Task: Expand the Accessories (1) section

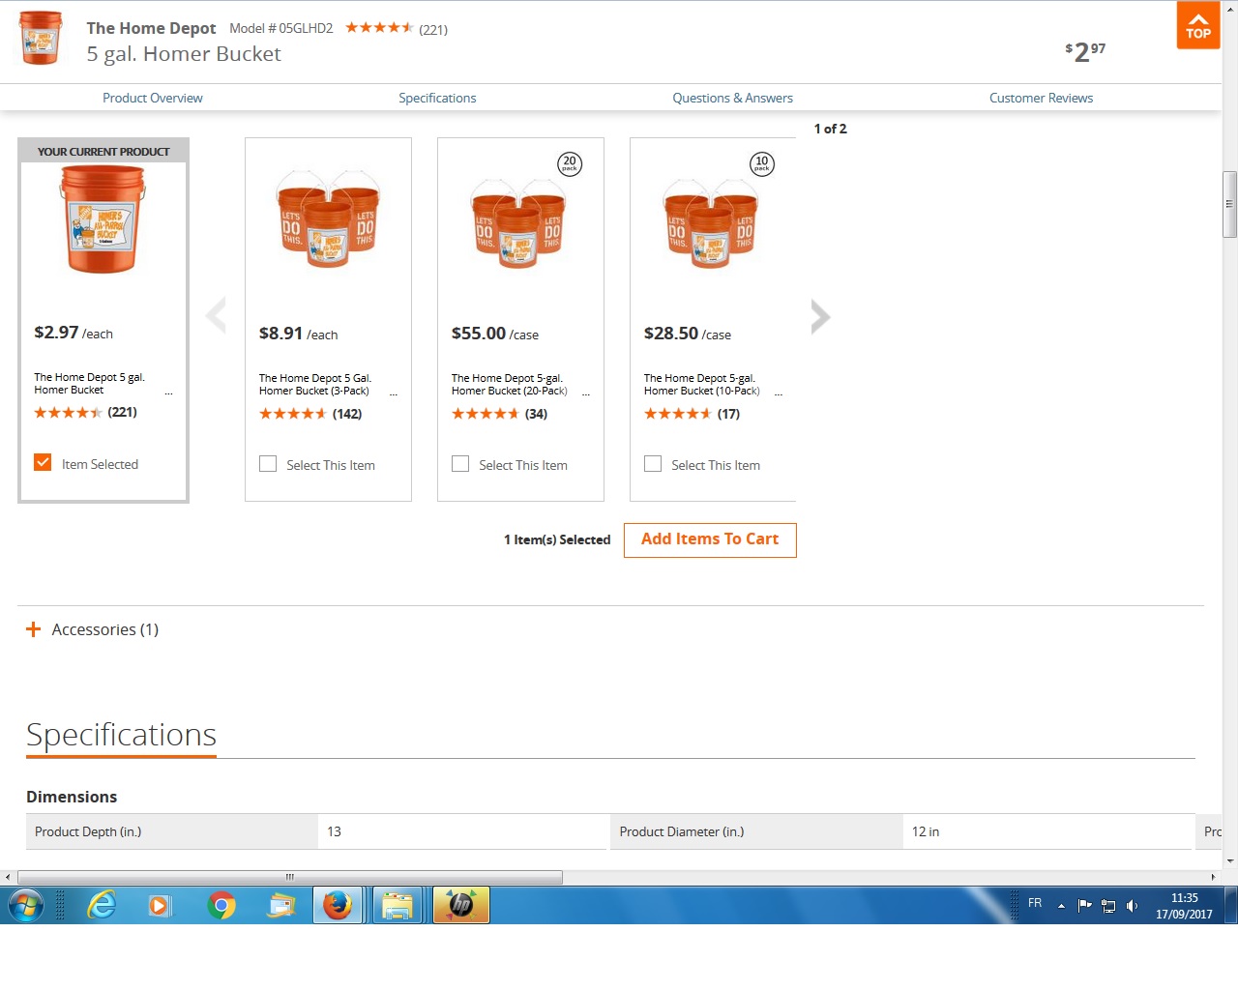Action: tap(92, 629)
